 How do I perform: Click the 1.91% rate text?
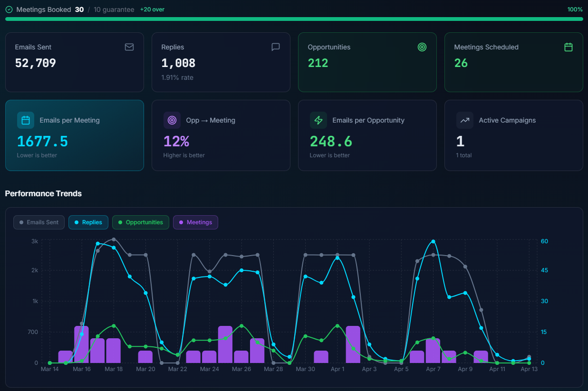click(x=177, y=77)
